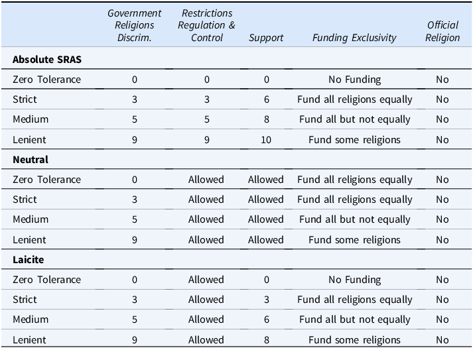Click 'No Funding' in Laicite section

click(354, 280)
